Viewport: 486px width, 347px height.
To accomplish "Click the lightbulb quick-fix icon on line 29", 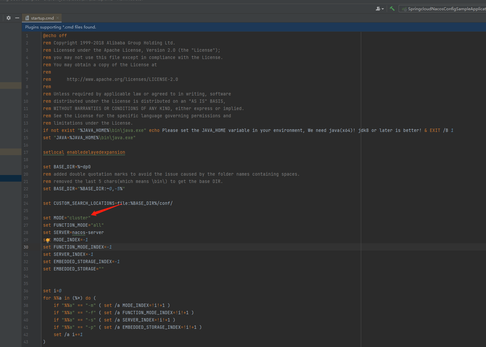I will pos(47,240).
